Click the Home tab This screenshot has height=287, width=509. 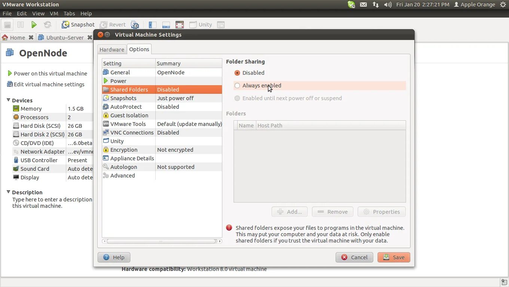pyautogui.click(x=14, y=37)
